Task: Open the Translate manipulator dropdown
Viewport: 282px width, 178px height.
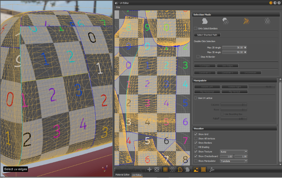Action: pyautogui.click(x=234, y=161)
